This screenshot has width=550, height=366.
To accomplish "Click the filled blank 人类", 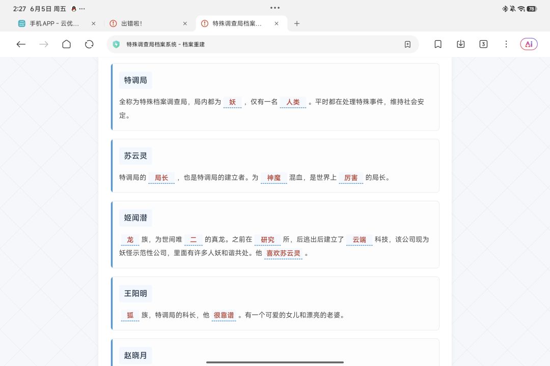I will 293,102.
